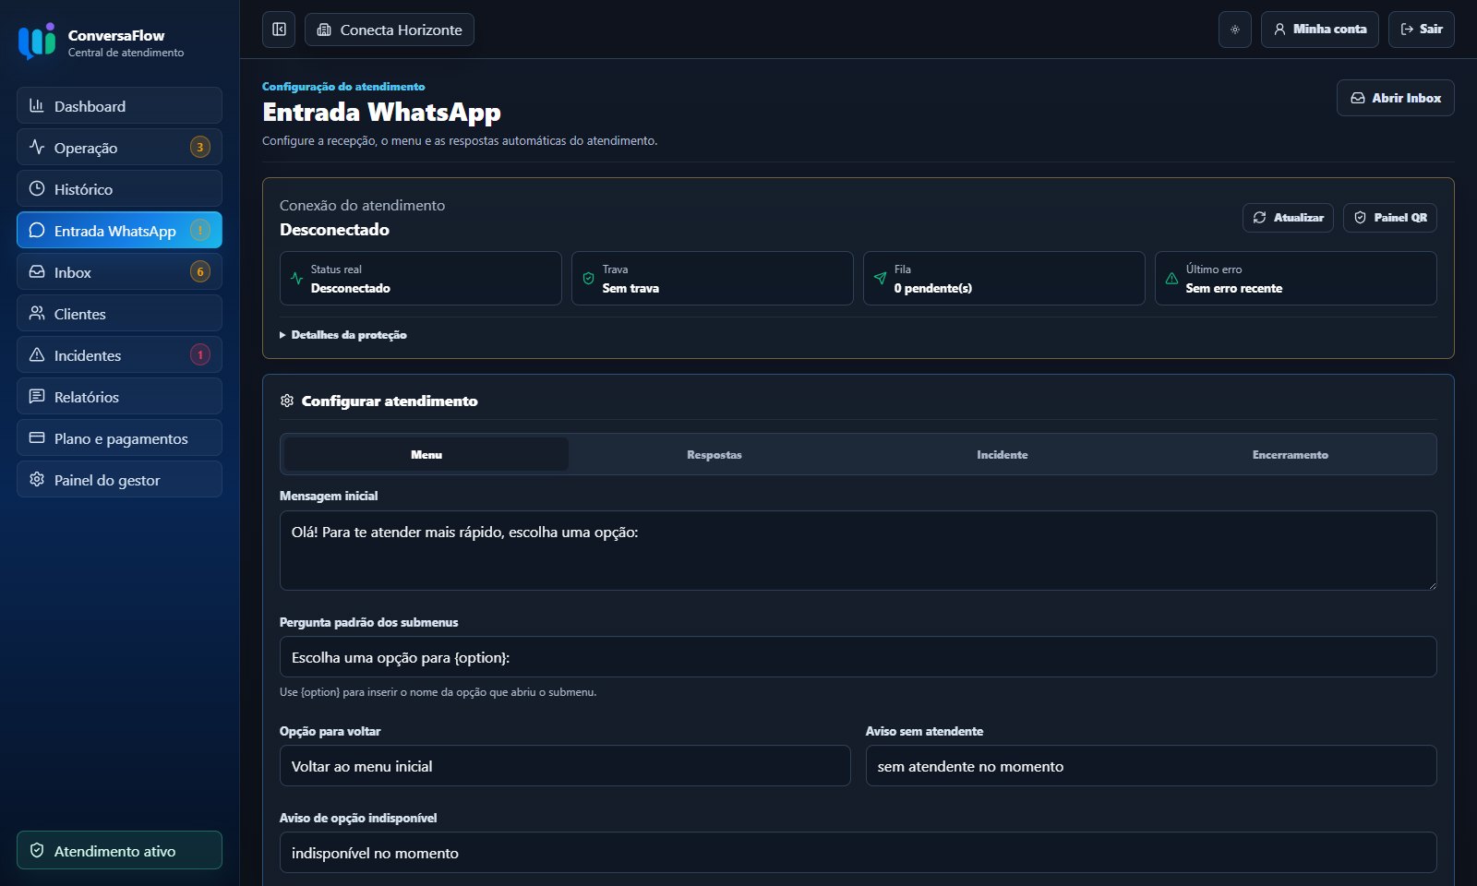
Task: Click the Fila paper plane icon
Action: (880, 278)
